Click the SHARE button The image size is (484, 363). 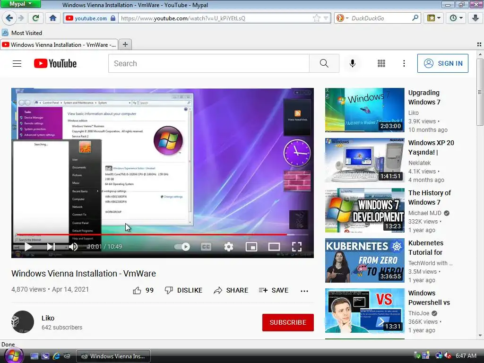[231, 291]
